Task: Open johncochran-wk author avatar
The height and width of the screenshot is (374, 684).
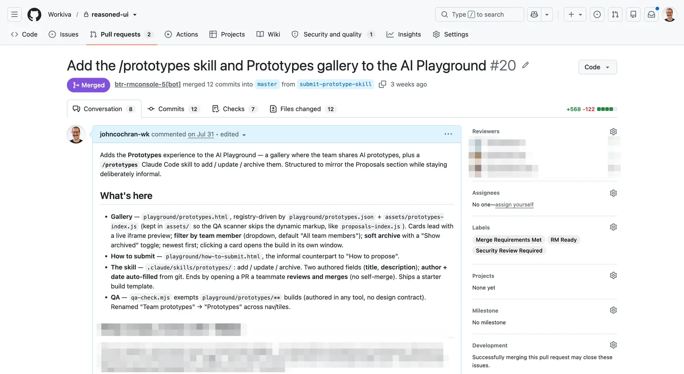Action: pos(76,134)
